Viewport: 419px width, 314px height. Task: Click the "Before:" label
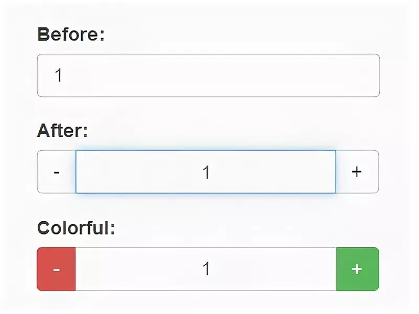[71, 35]
